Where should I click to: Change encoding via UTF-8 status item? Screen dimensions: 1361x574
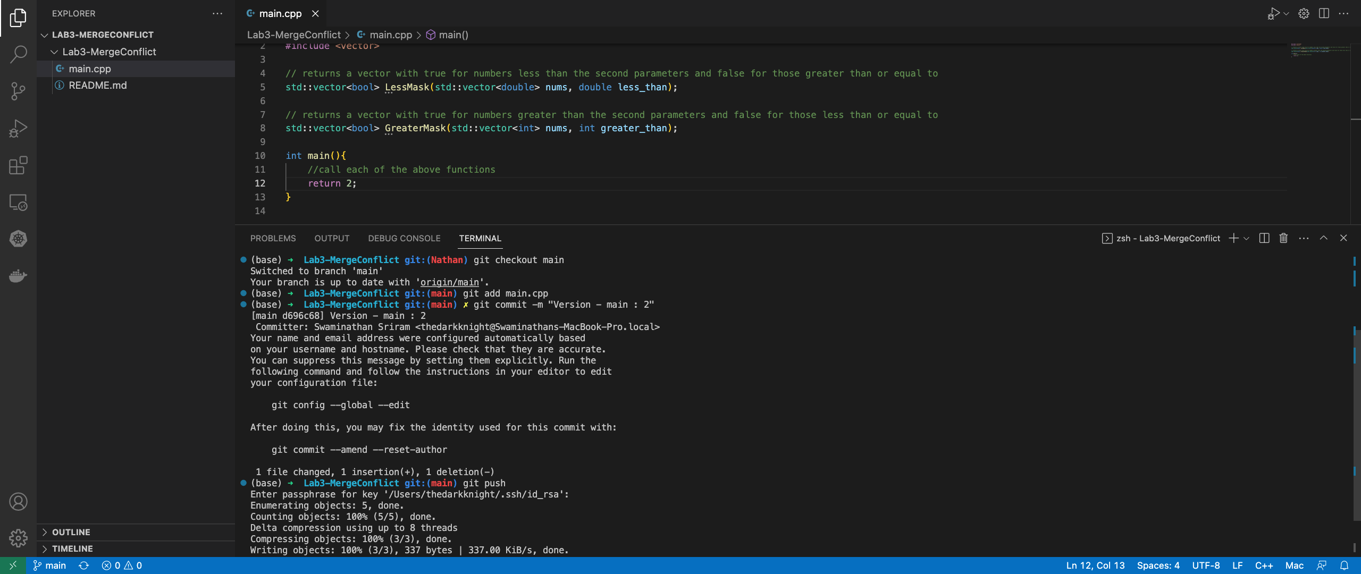(x=1206, y=565)
